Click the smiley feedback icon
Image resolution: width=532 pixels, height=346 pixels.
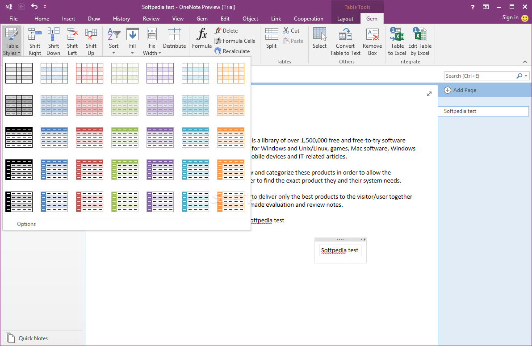[524, 18]
